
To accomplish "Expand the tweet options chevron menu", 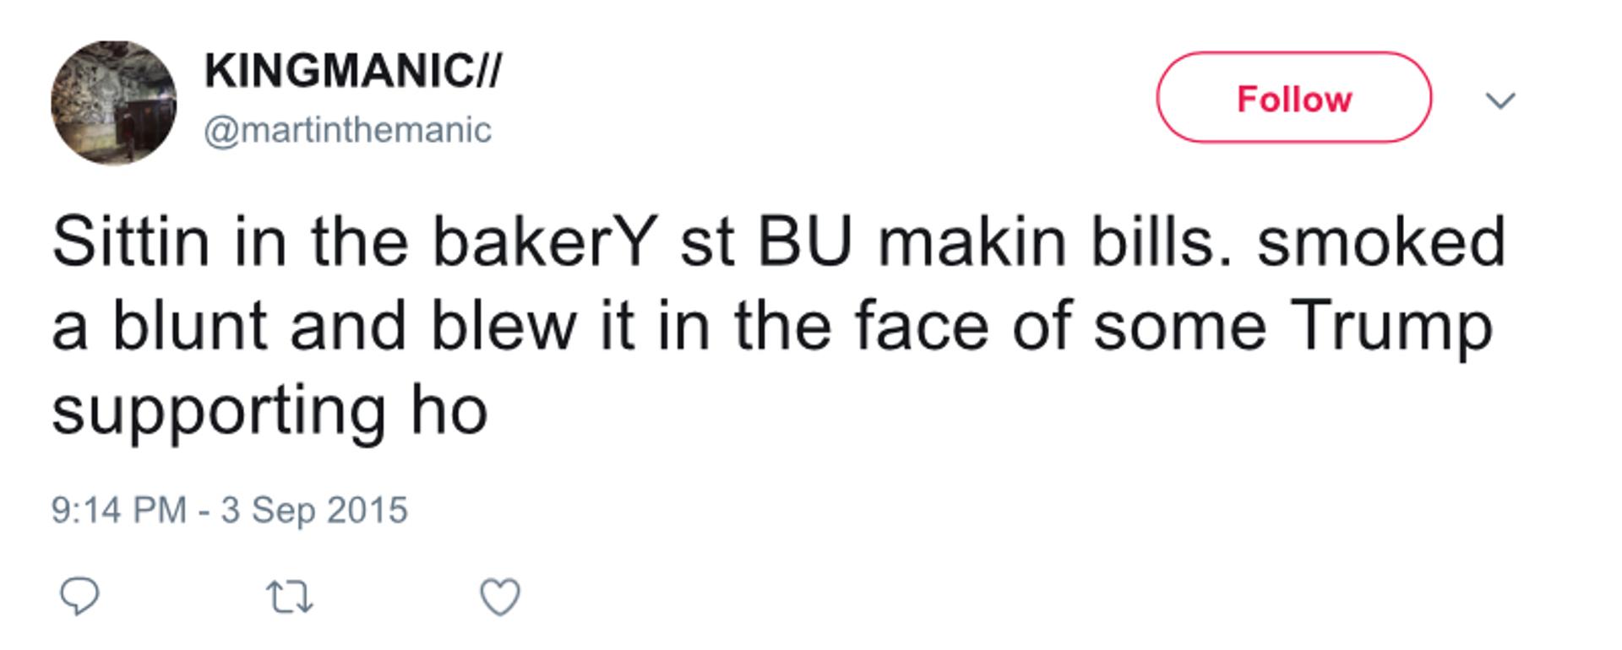I will (1500, 100).
